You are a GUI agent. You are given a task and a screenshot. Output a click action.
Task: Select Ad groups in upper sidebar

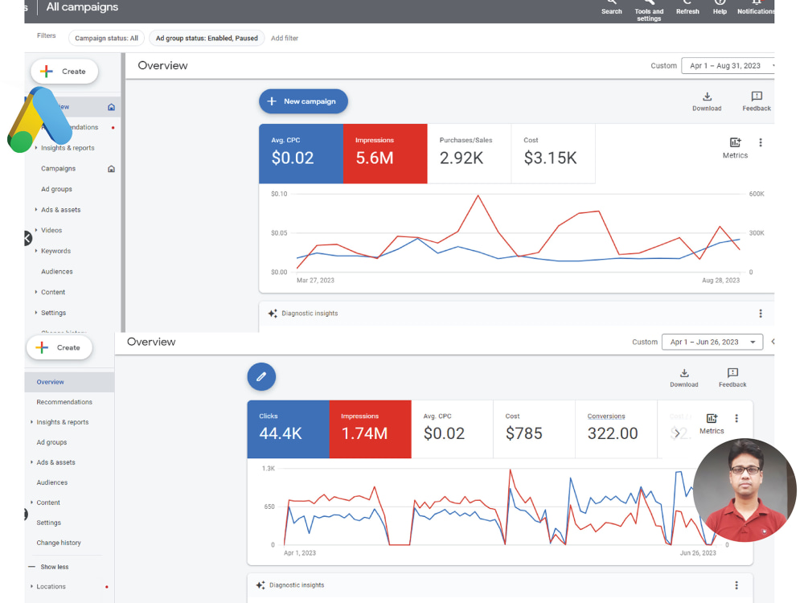click(x=56, y=189)
